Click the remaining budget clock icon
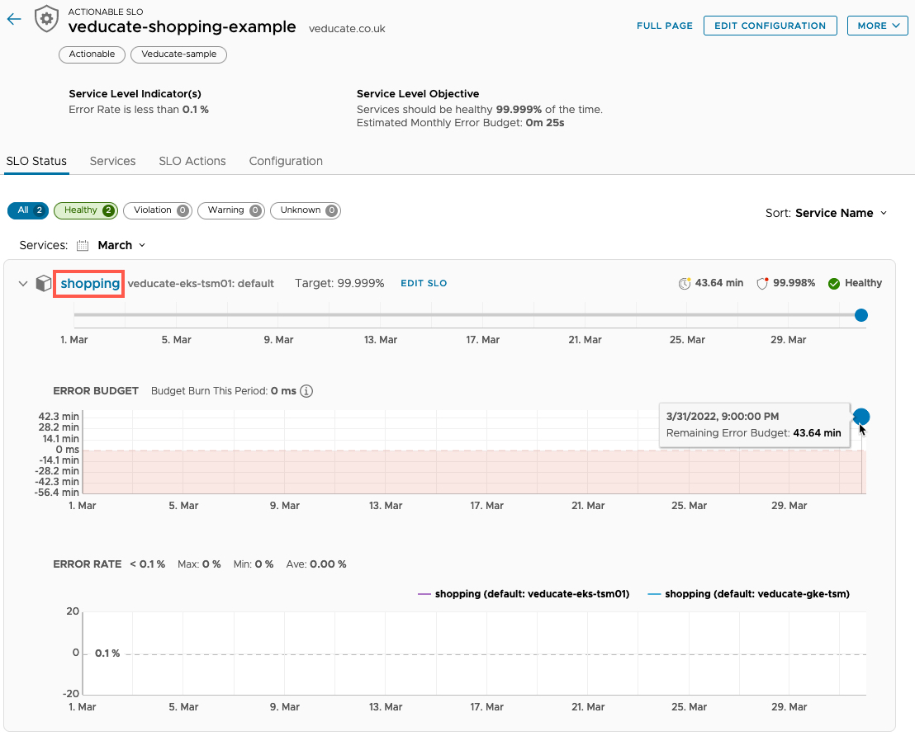Image resolution: width=915 pixels, height=736 pixels. coord(684,284)
